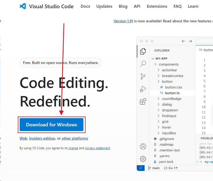The width and height of the screenshot is (213, 181).
Task: Follow the Version 1.91 link
Action: 123,21
